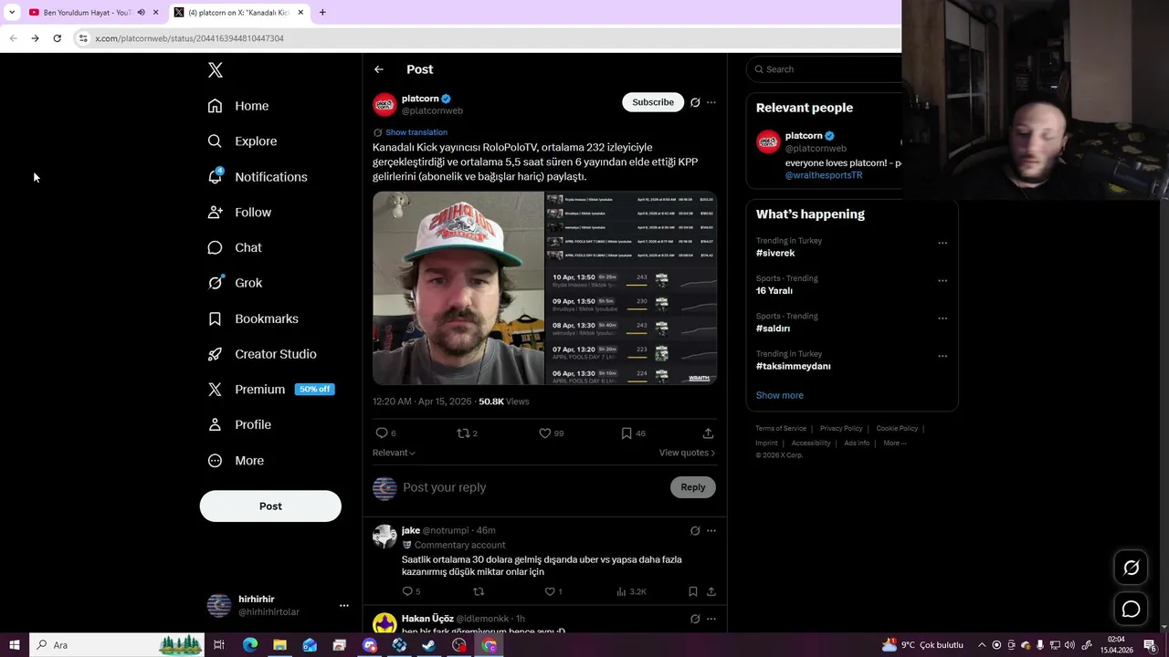Open trending #taksimmeydanı
The image size is (1169, 657).
[794, 366]
